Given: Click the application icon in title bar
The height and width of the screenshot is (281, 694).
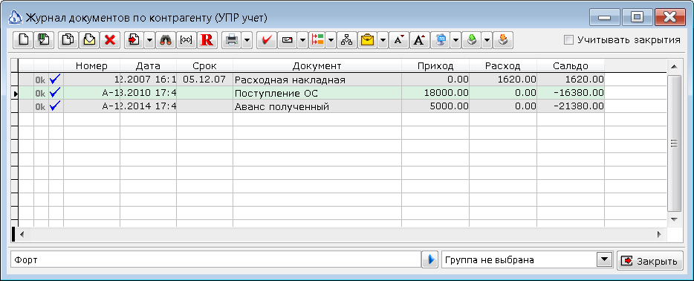Looking at the screenshot, I should 16,18.
